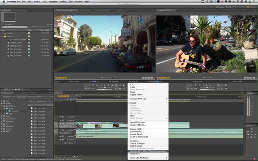258x161 pixels.
Task: Mute the Audio 2 track speaker
Action: [x=60, y=136]
